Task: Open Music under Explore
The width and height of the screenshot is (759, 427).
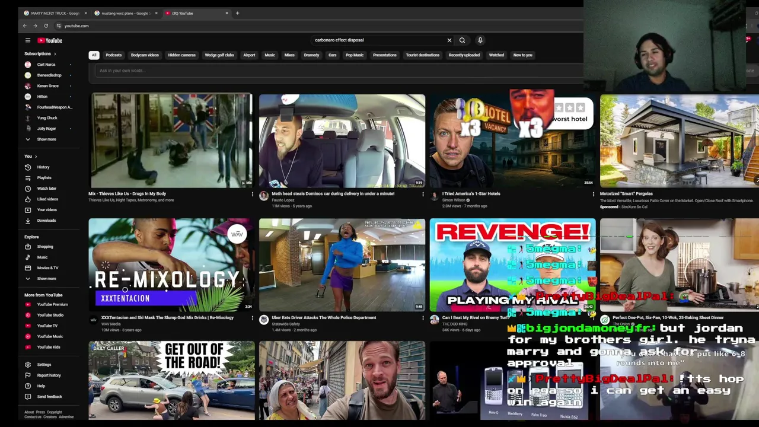Action: (42, 257)
